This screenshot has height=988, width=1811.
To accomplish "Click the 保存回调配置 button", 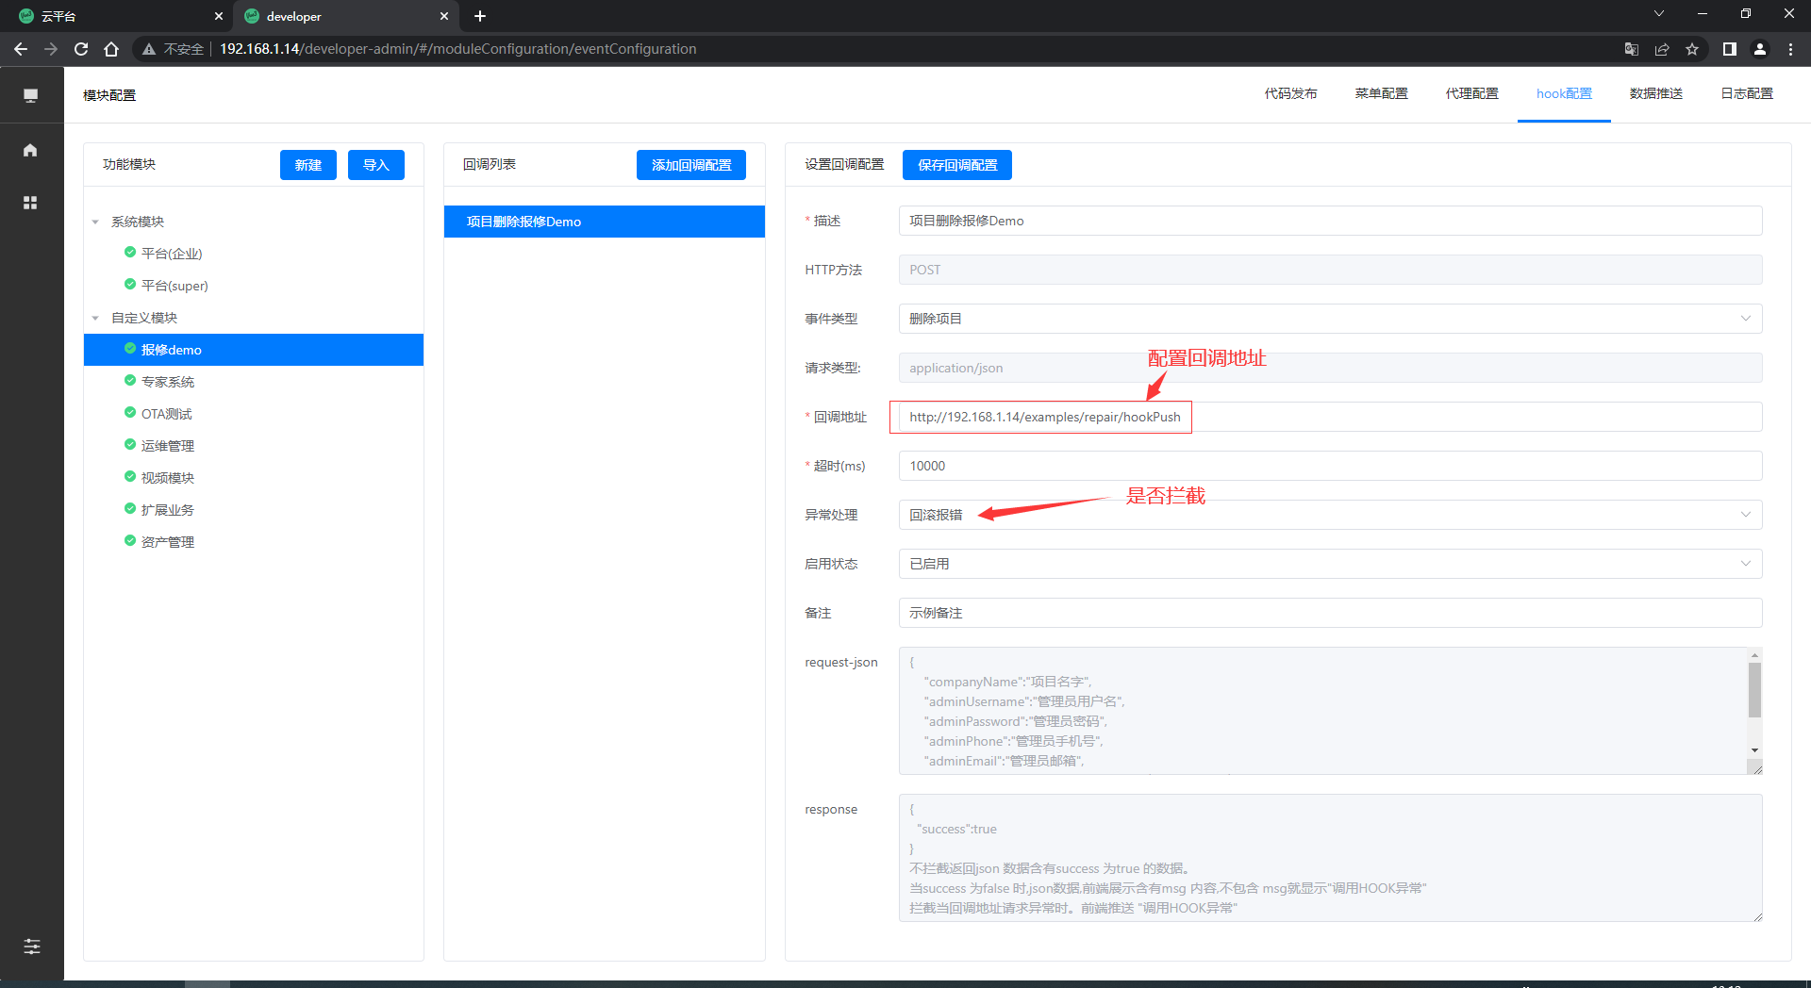I will pyautogui.click(x=956, y=165).
